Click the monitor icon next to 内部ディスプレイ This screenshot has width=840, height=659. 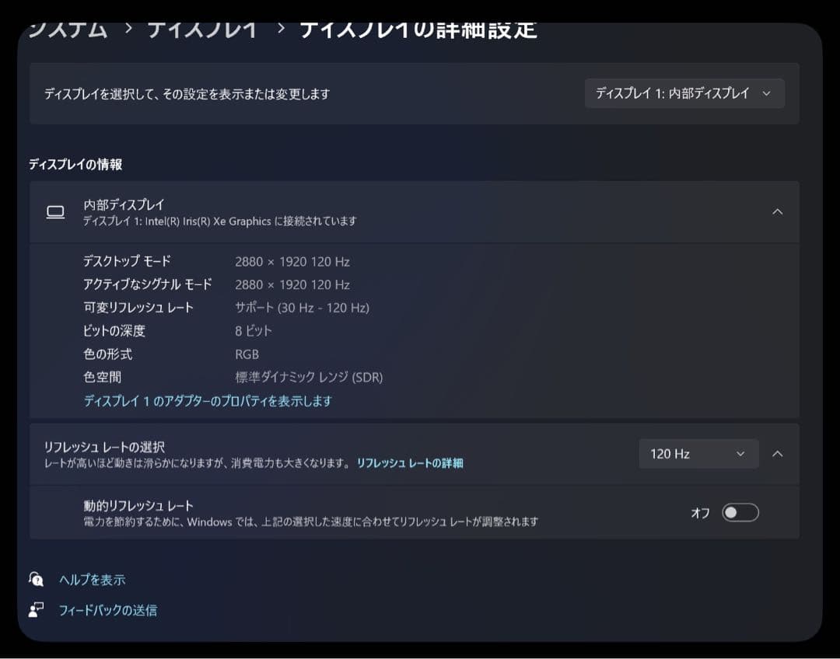[x=55, y=211]
